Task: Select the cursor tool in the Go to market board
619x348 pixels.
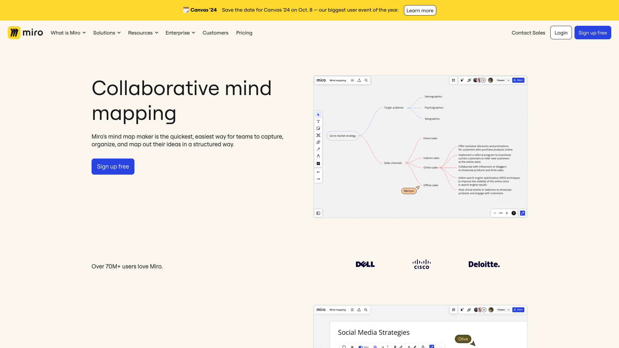Action: pos(318,115)
